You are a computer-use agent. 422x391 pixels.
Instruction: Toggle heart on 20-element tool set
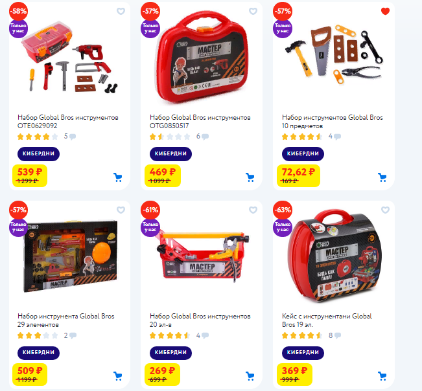(x=253, y=210)
